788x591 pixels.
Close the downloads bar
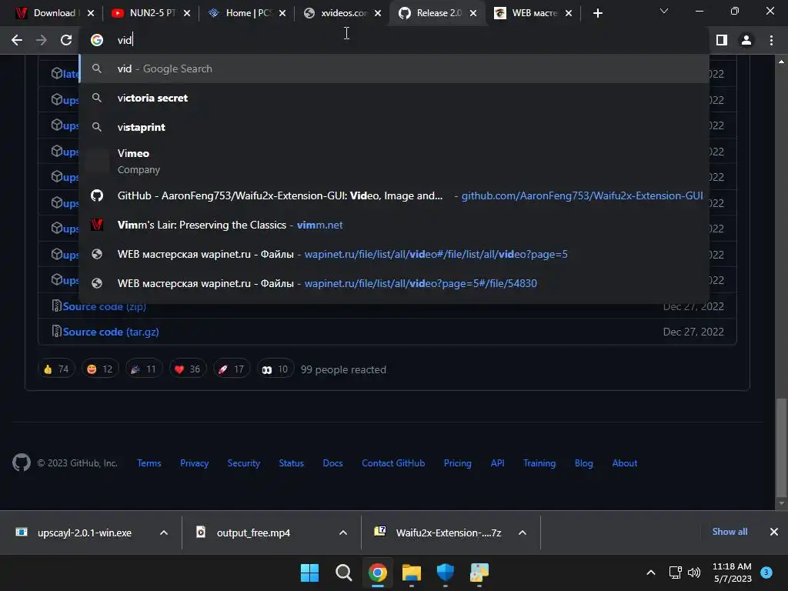(x=774, y=532)
